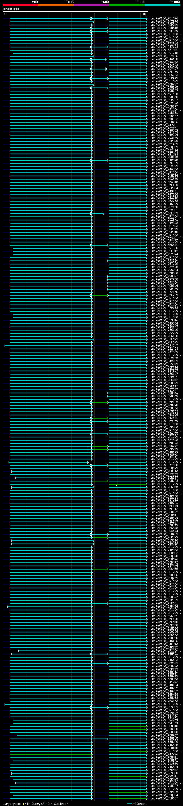The width and height of the screenshot is (183, 806).
Task: Select hit label UniRef100_Q0DIR7
Action: point(164,106)
